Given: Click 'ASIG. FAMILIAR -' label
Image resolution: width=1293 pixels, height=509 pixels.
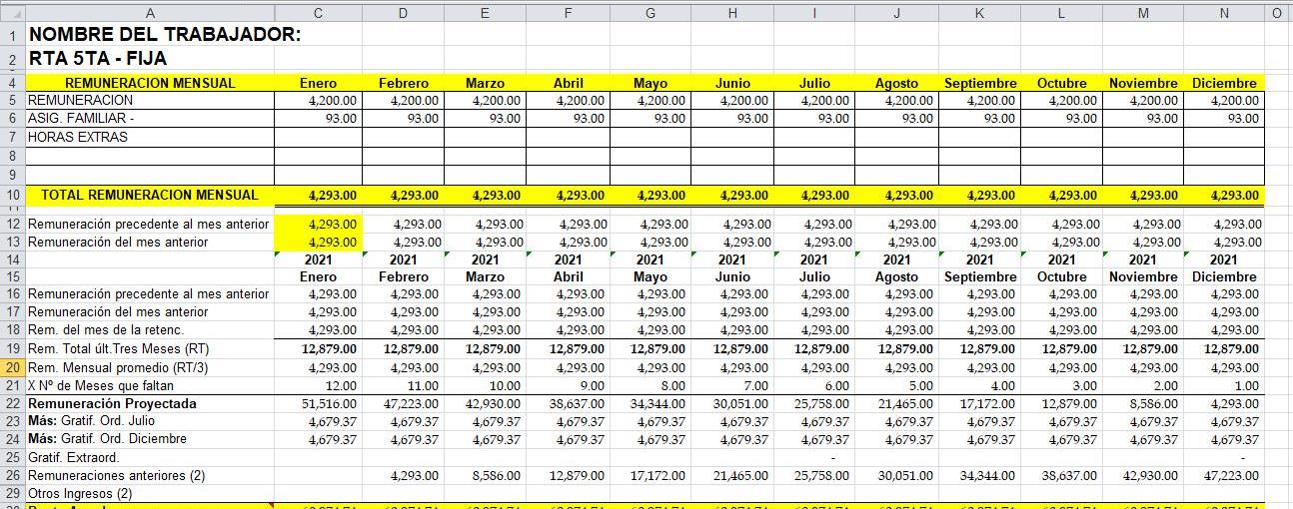Looking at the screenshot, I should [81, 119].
